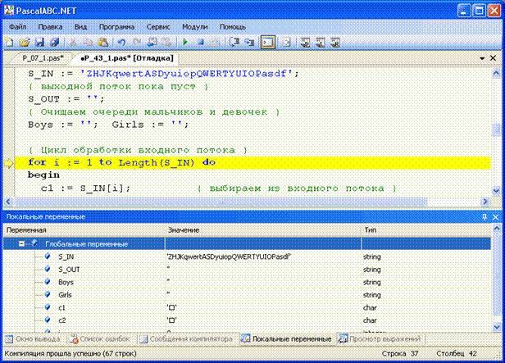Open the editor tab list dropdown arrow
This screenshot has height=363, width=505.
(482, 58)
